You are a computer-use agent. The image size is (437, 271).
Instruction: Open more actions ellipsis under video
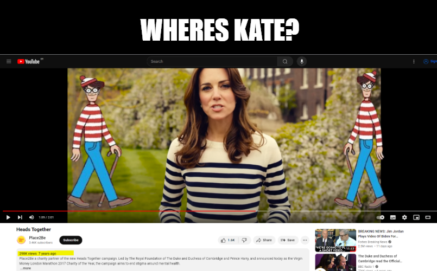coord(305,240)
